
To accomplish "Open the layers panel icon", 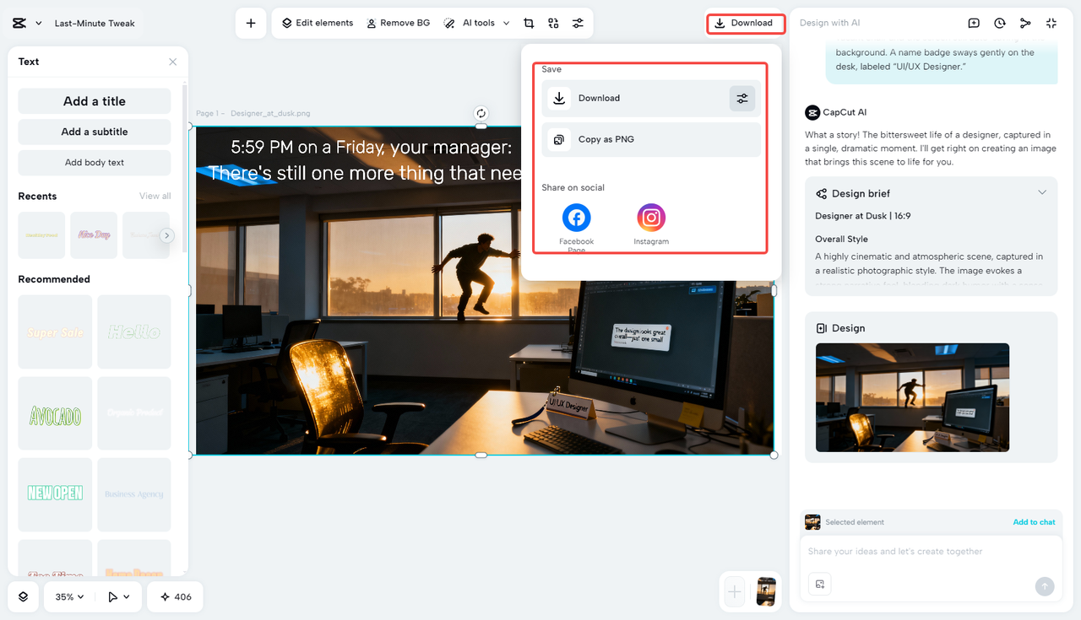I will (23, 596).
